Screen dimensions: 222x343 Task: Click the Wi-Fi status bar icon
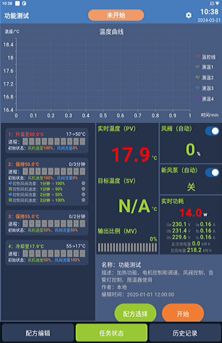coord(217,3)
